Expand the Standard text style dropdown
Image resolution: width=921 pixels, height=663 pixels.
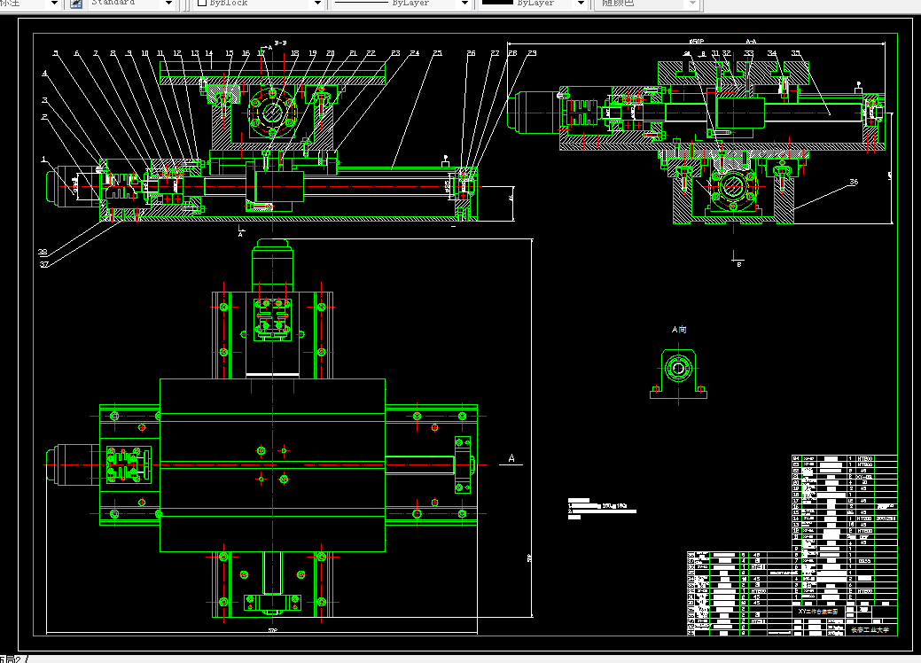click(169, 3)
